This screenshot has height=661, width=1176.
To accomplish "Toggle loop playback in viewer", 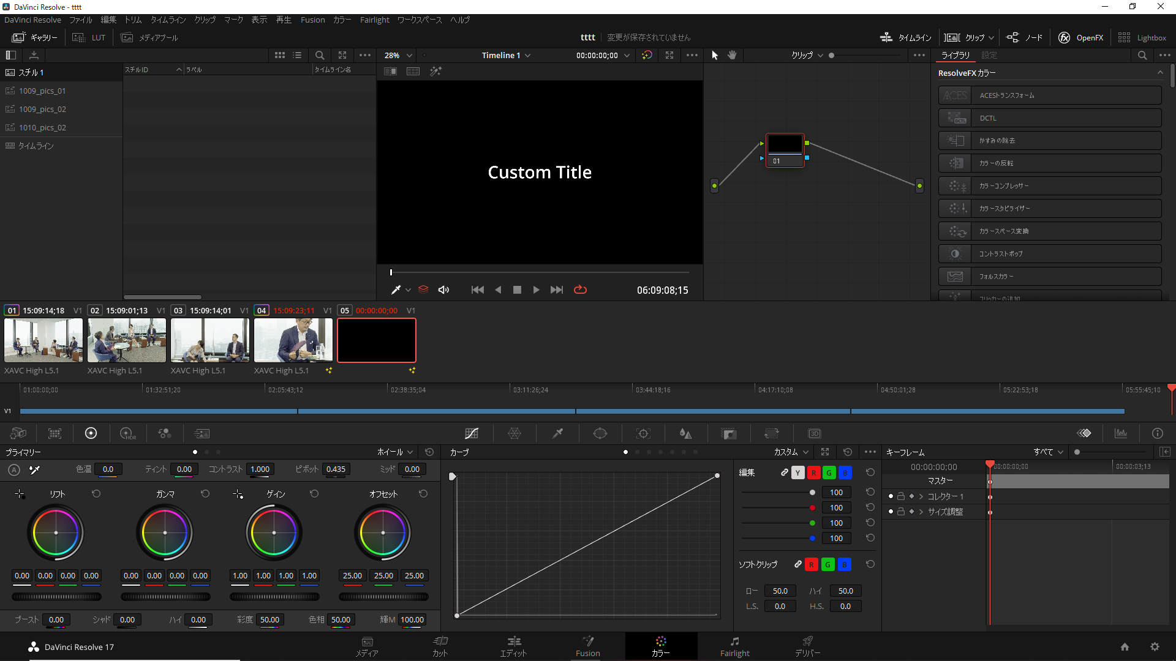I will click(x=580, y=289).
